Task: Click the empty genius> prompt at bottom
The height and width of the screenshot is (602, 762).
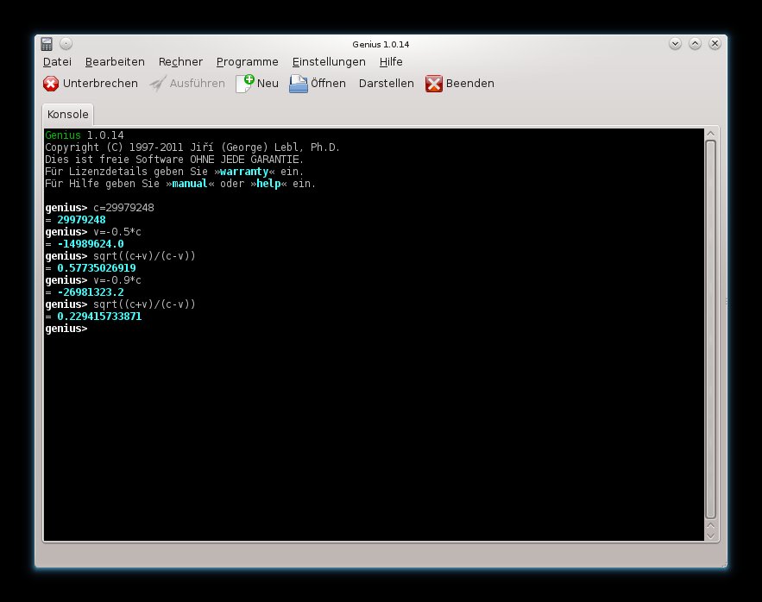Action: (66, 329)
